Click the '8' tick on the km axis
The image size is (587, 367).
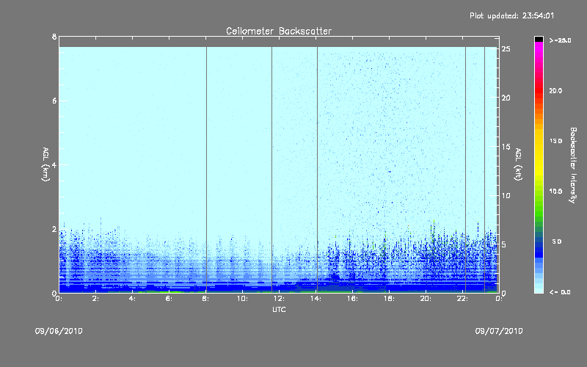[54, 37]
